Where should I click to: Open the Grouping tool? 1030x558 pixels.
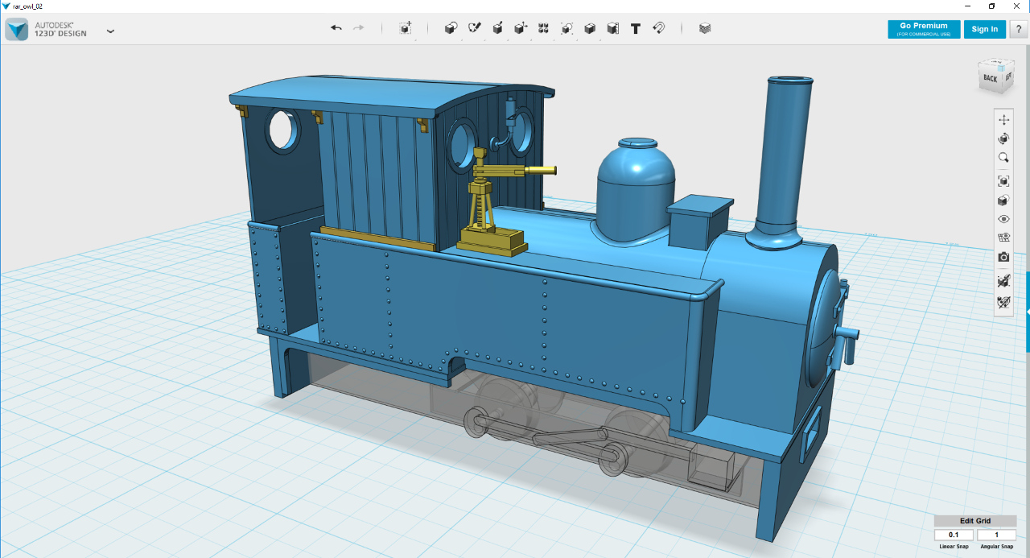pyautogui.click(x=566, y=28)
